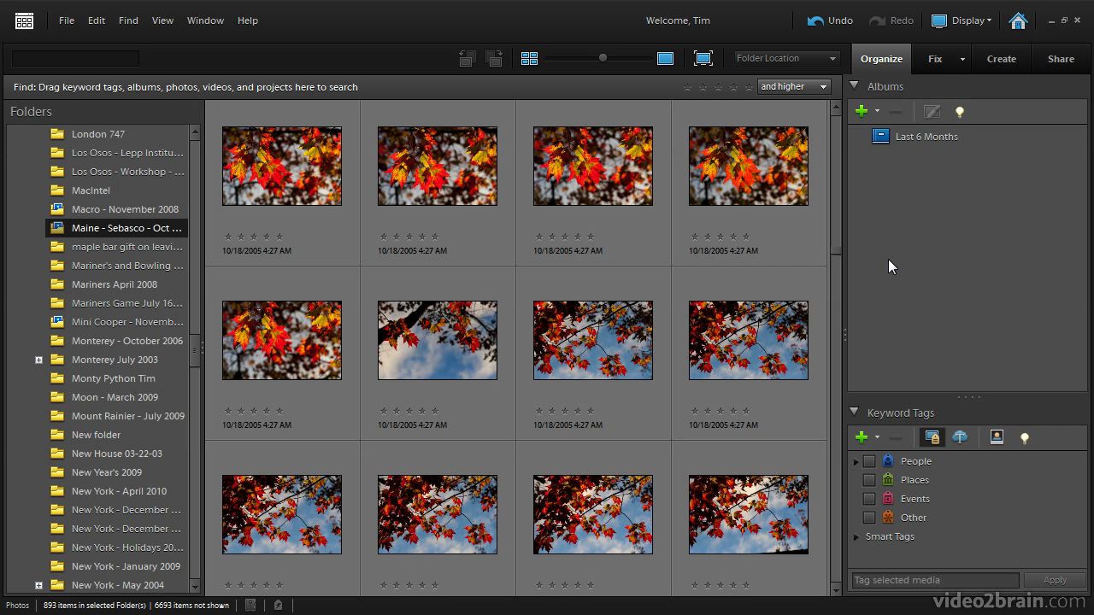Screen dimensions: 1094x615
Task: Switch to small thumbnail grid view
Action: [530, 58]
